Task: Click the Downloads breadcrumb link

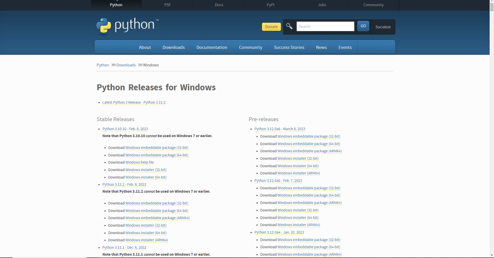Action: (x=126, y=65)
